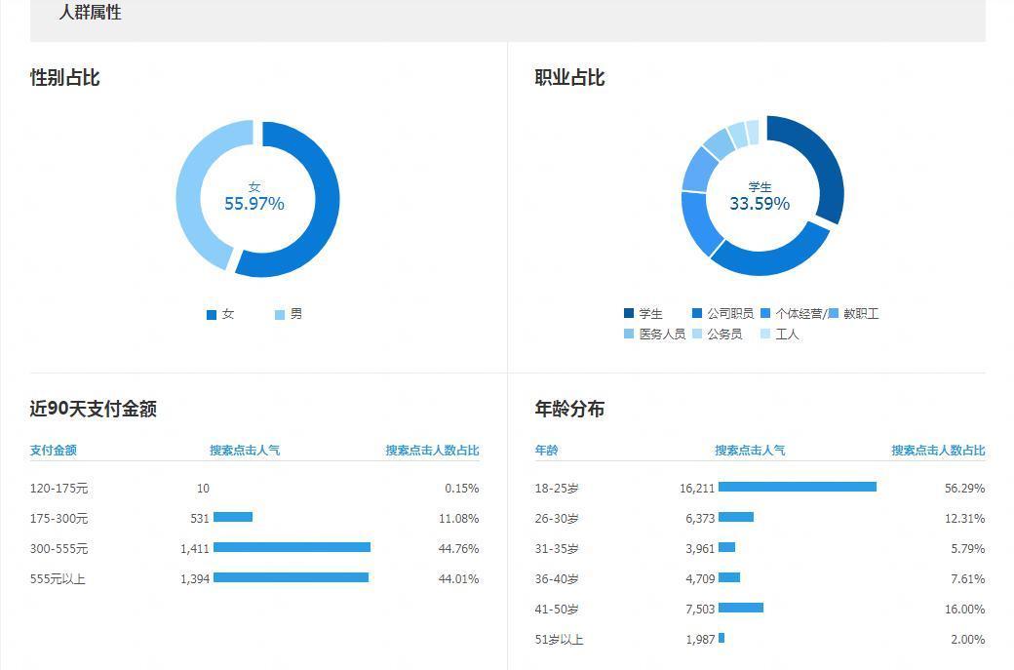Toggle the 学生 legend entry

pyautogui.click(x=643, y=314)
